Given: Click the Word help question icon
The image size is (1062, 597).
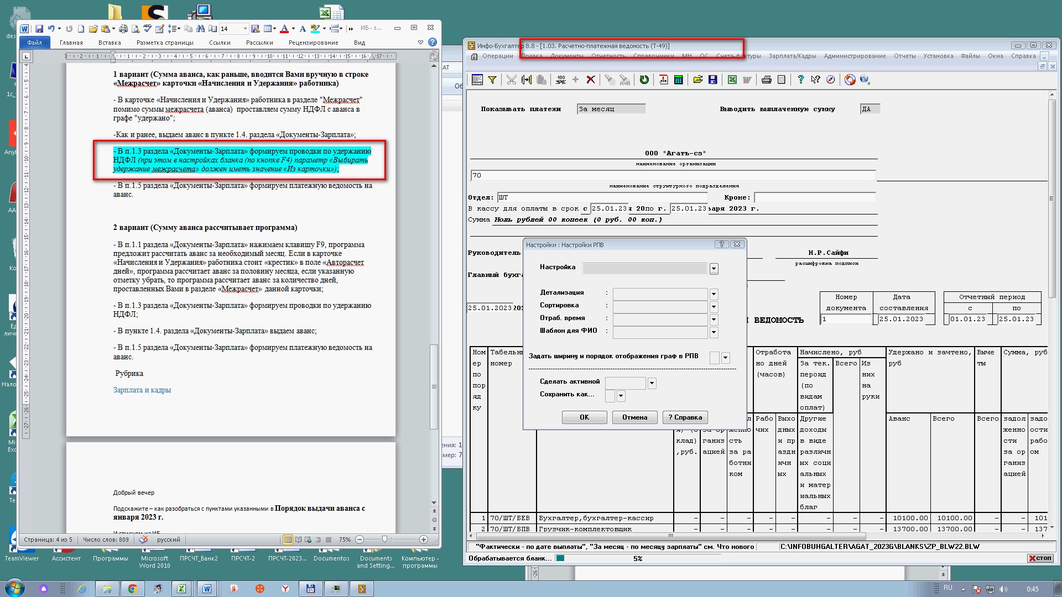Looking at the screenshot, I should click(433, 42).
